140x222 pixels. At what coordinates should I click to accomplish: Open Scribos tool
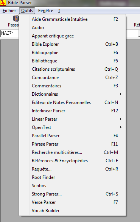pos(72,186)
